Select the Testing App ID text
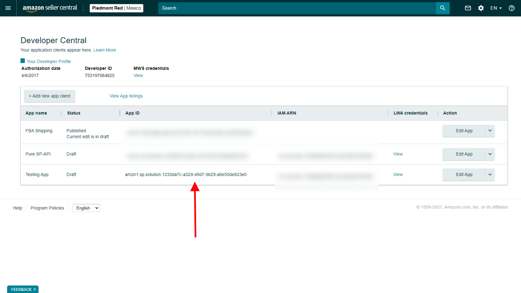Screen dimensions: 521x293 click(x=186, y=175)
